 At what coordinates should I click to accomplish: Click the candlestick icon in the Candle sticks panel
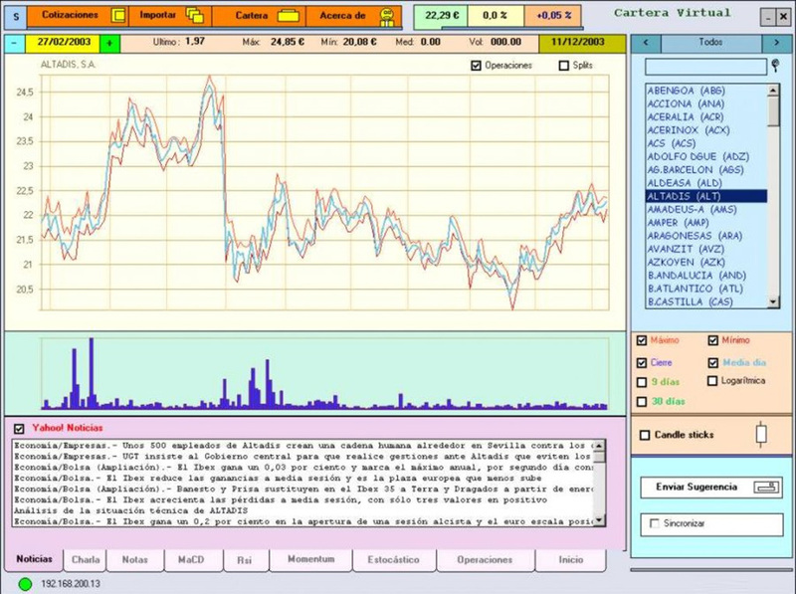pyautogui.click(x=760, y=435)
